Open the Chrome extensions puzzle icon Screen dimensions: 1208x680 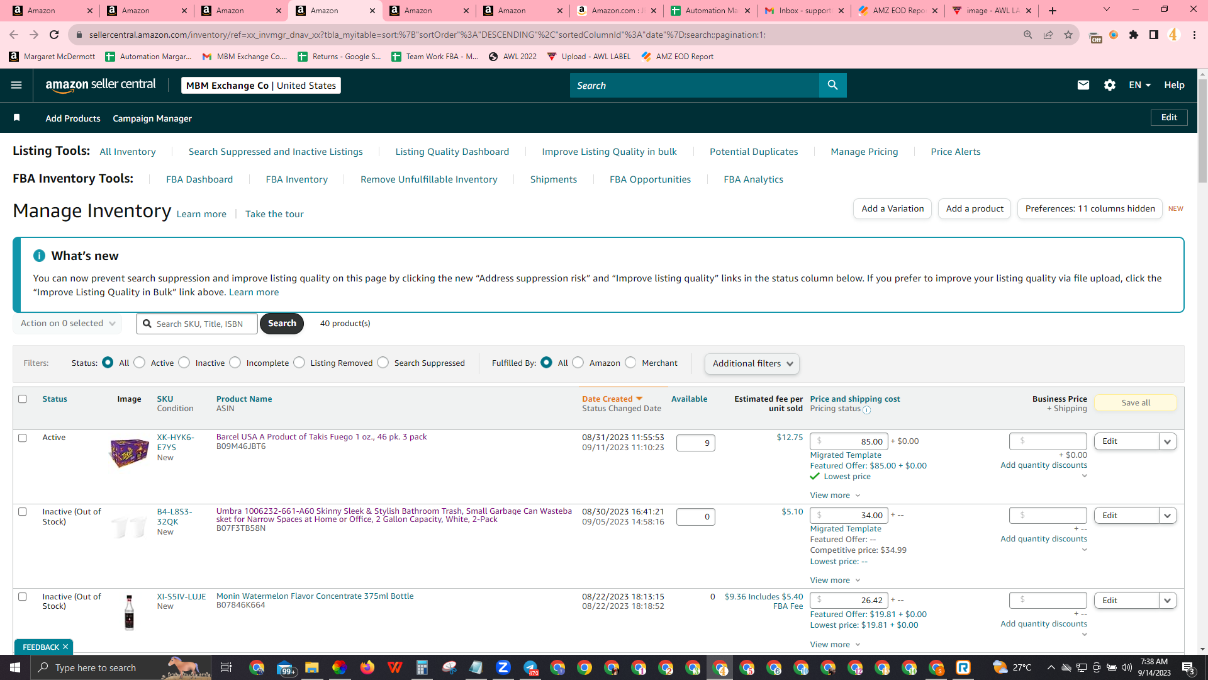point(1134,35)
